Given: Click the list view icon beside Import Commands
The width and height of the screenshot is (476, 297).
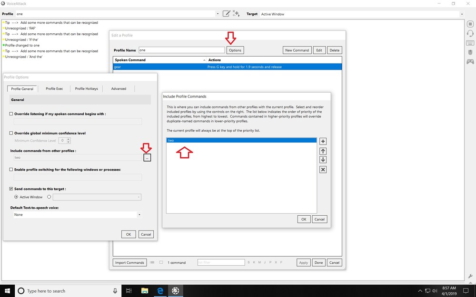Looking at the screenshot, I should [152, 262].
